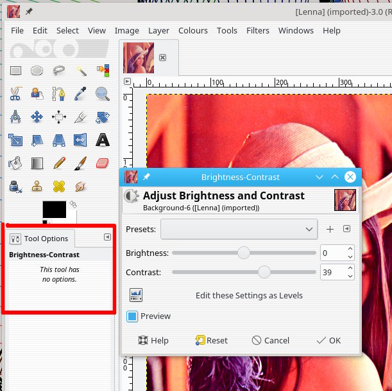Open the View menu
This screenshot has width=392, height=391.
click(97, 31)
